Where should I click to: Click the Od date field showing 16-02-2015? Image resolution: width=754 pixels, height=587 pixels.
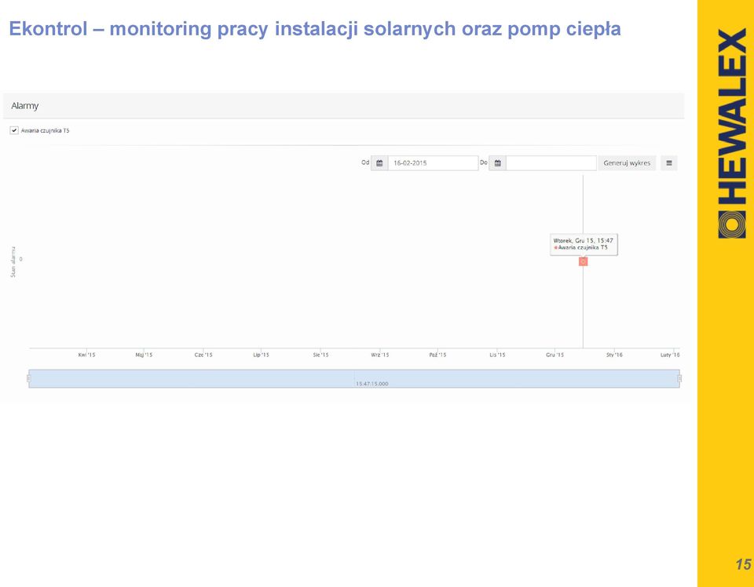click(433, 163)
